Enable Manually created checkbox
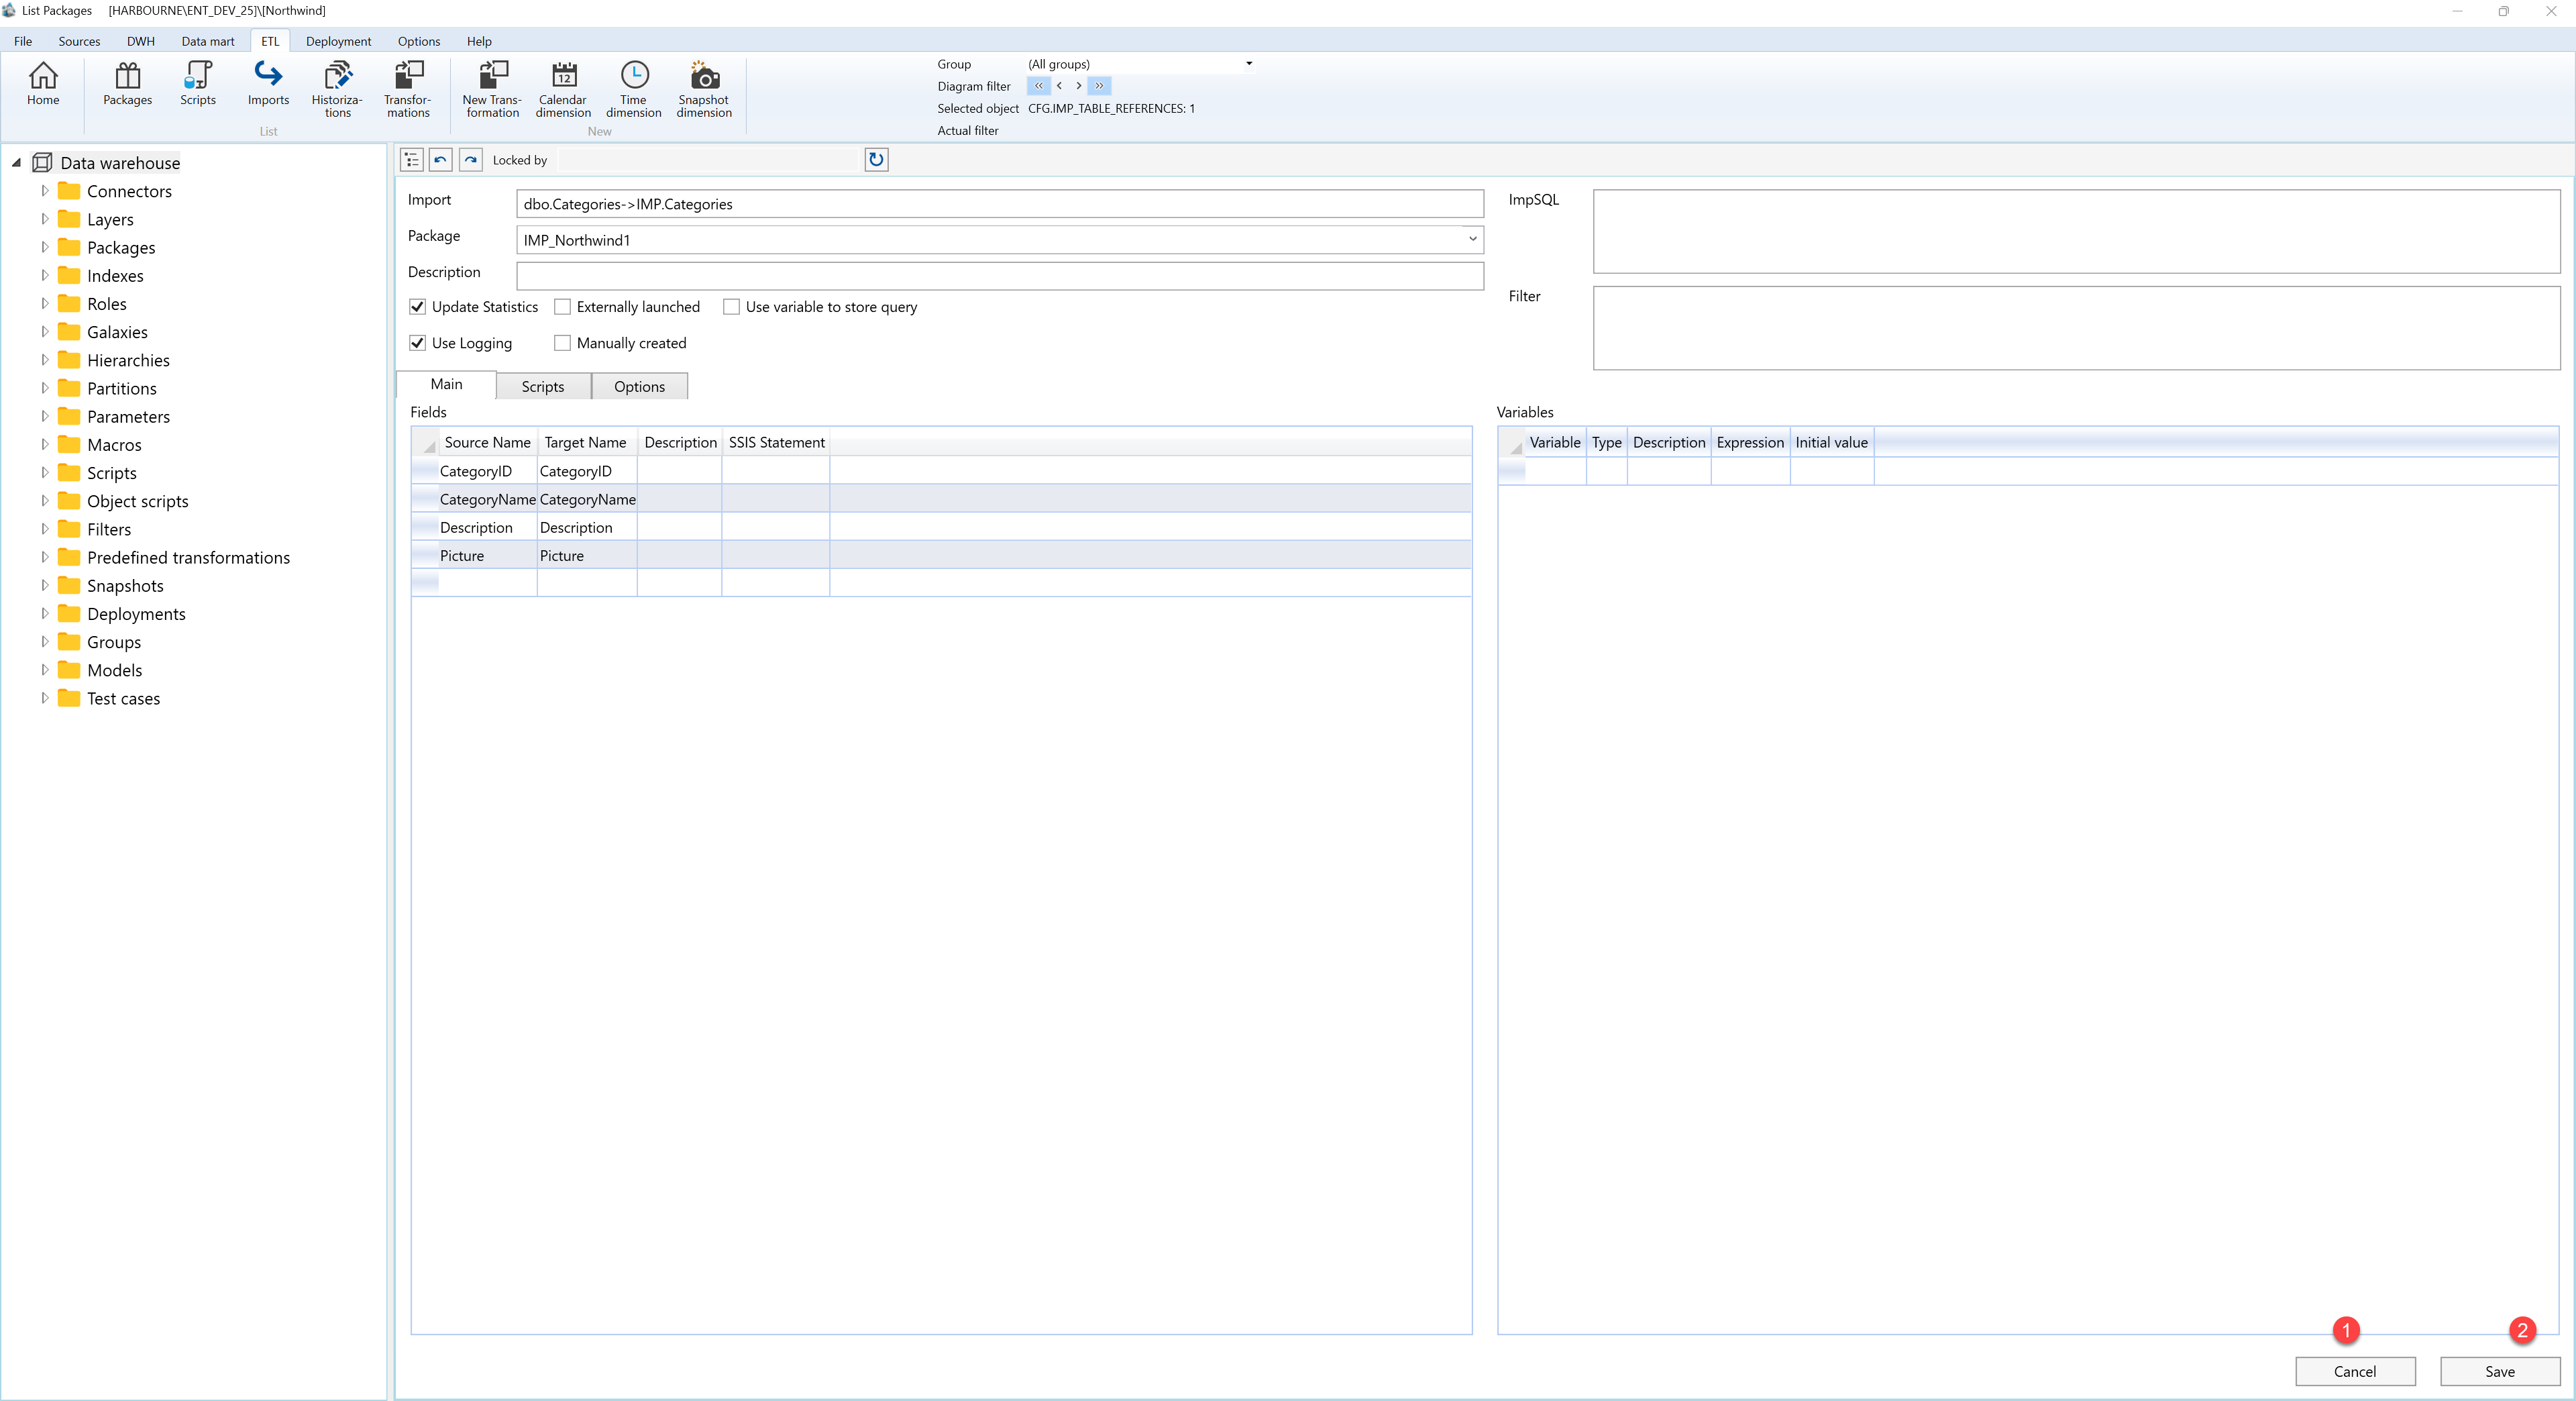This screenshot has height=1401, width=2576. click(x=563, y=343)
